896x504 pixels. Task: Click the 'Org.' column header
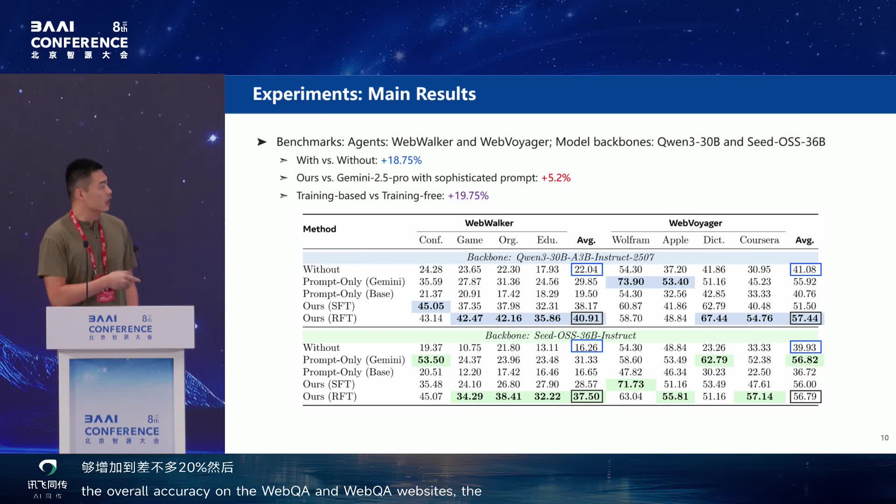point(508,240)
